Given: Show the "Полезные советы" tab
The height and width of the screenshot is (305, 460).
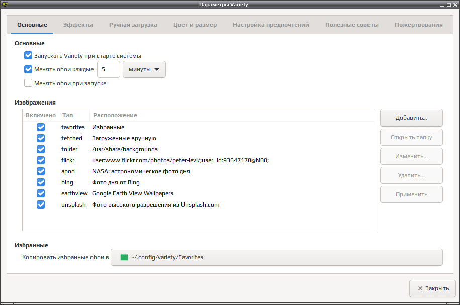Looking at the screenshot, I should point(352,25).
